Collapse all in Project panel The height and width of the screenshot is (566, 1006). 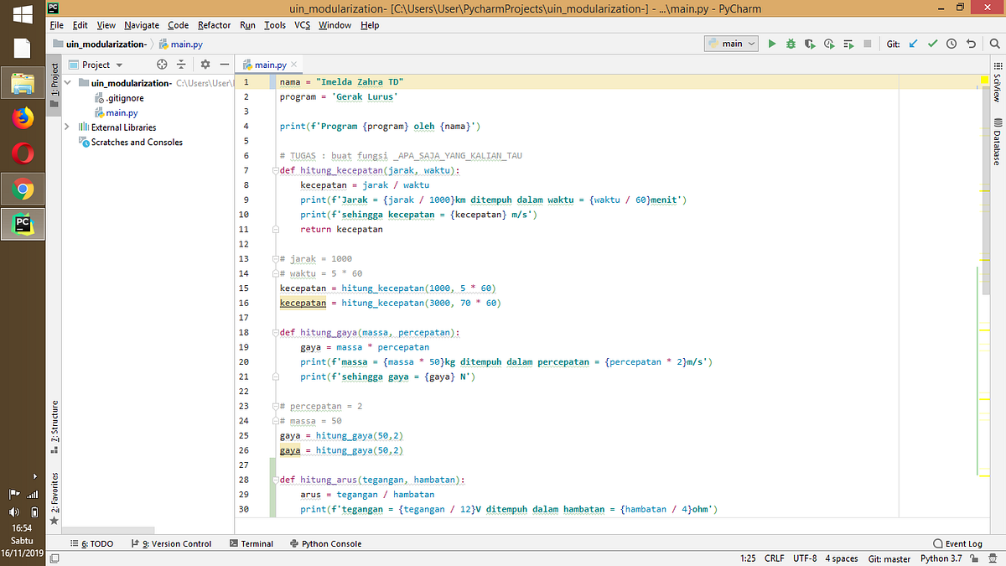[x=180, y=64]
